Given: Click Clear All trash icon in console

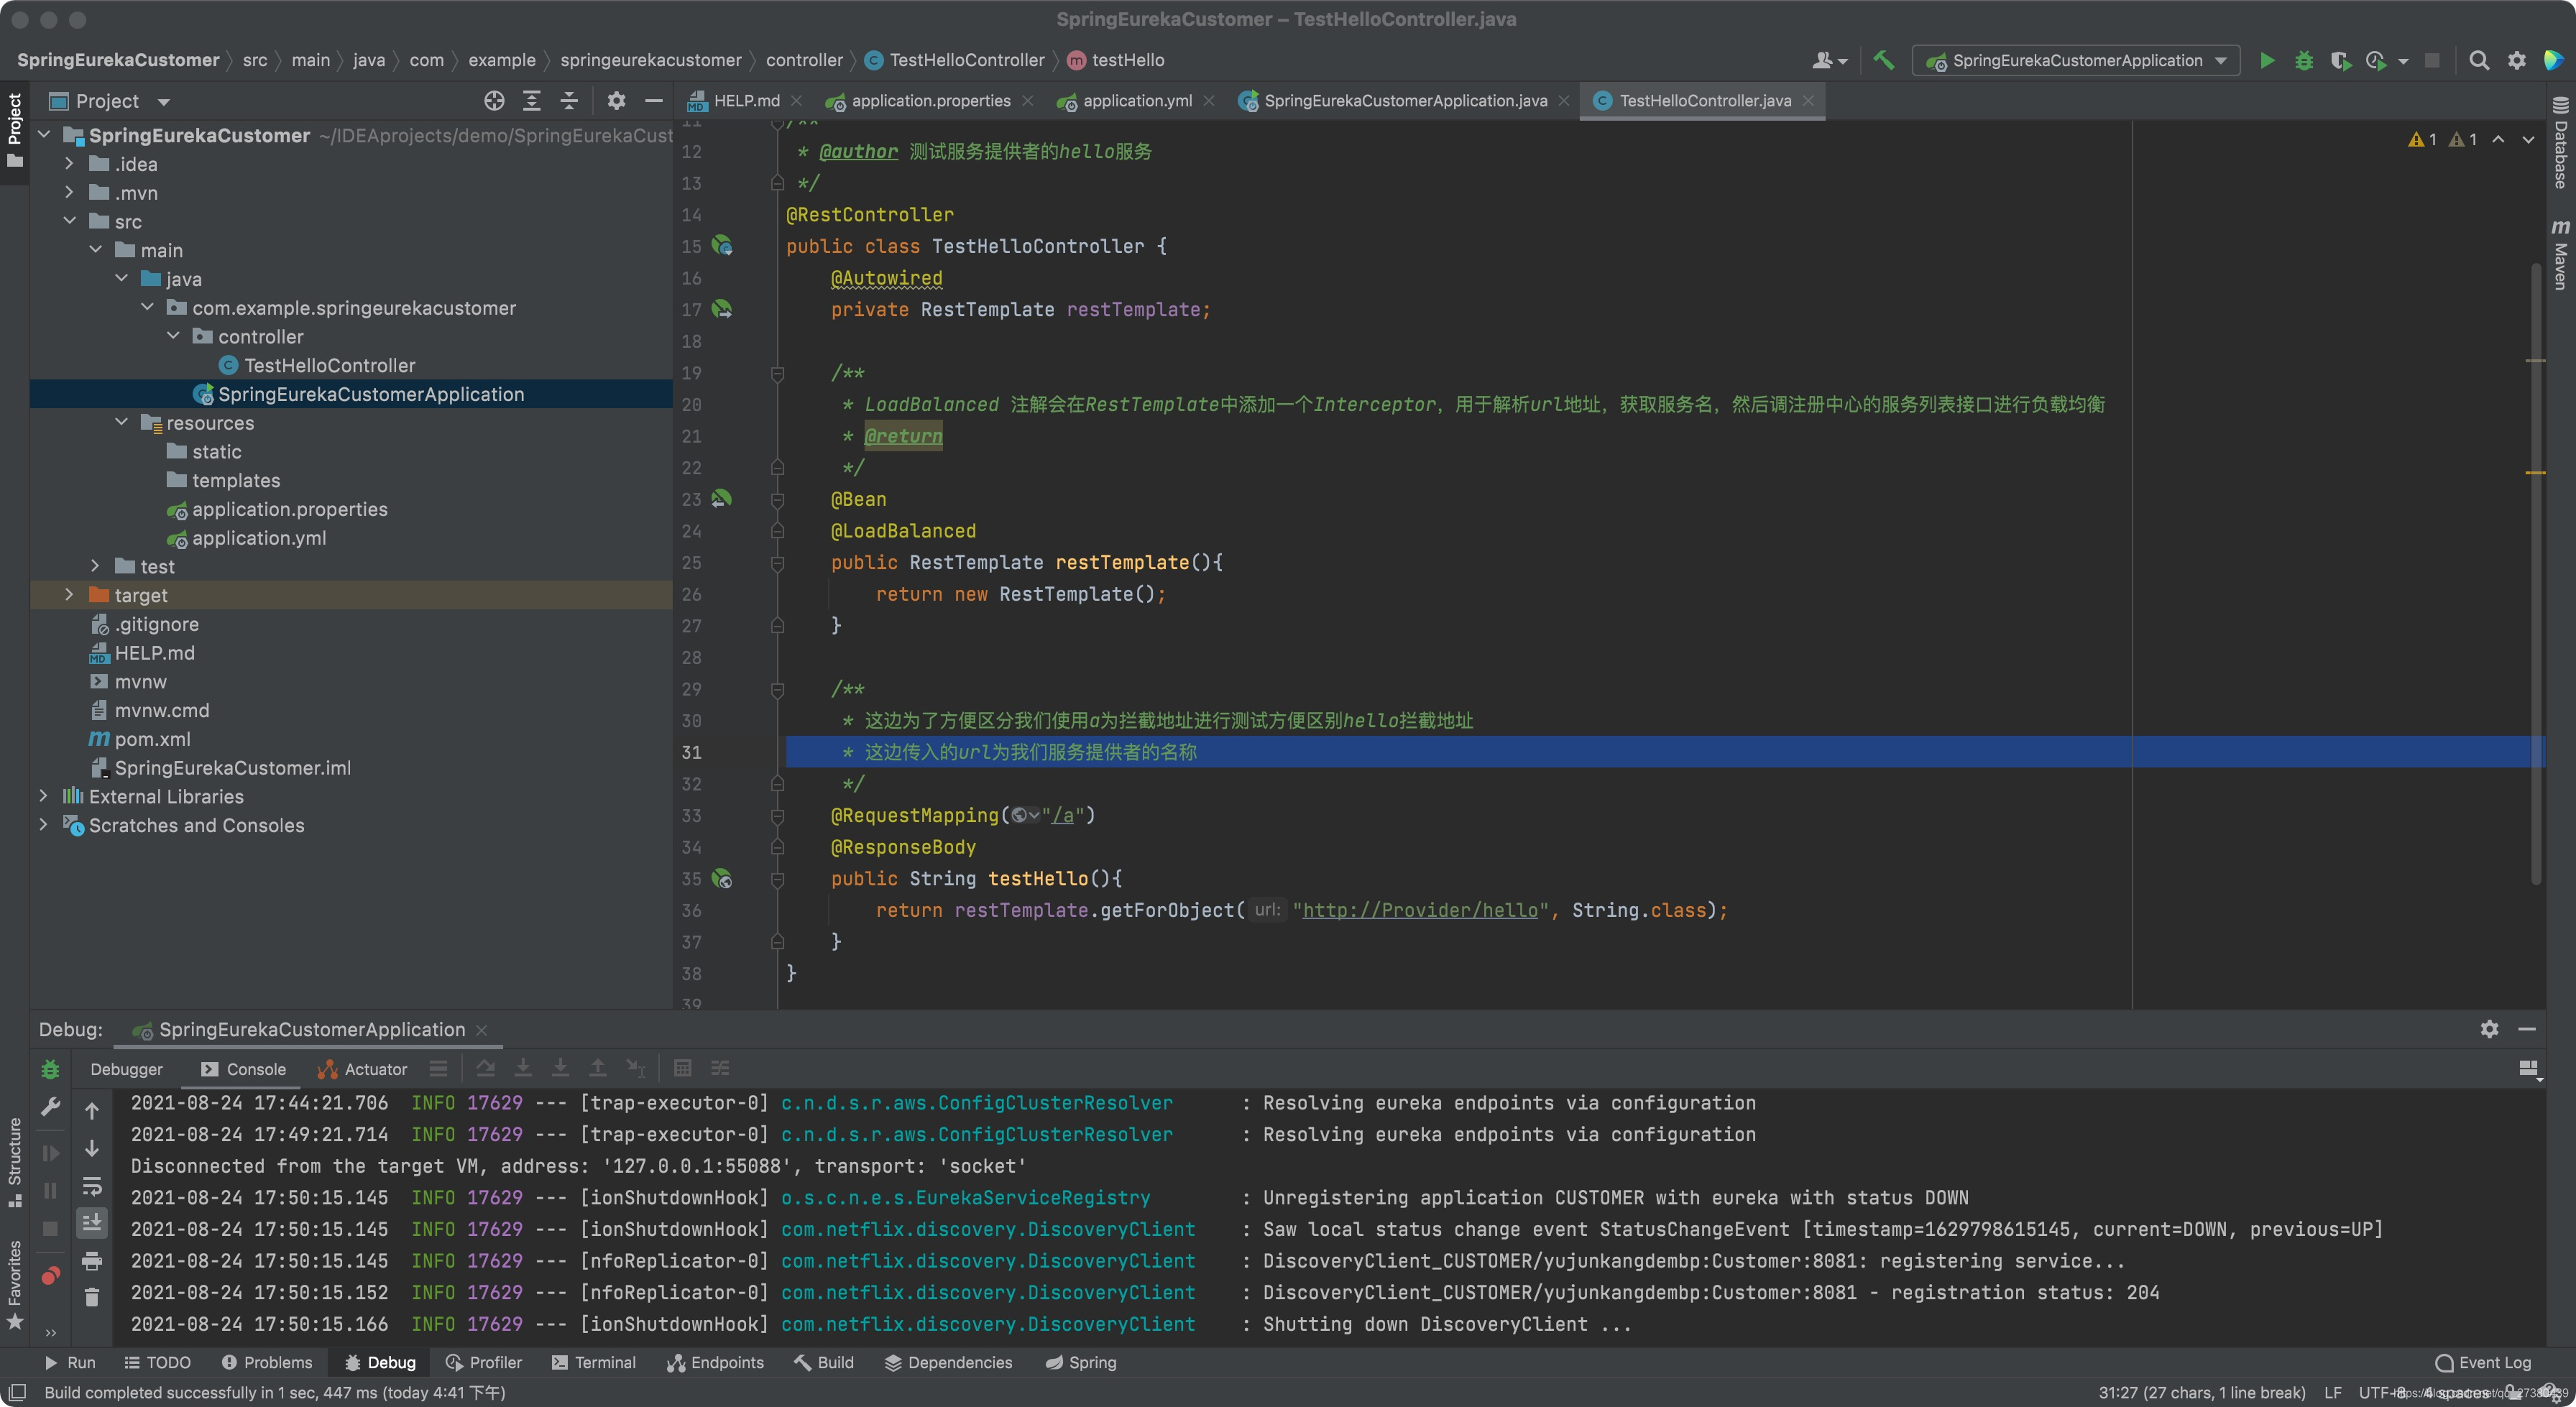Looking at the screenshot, I should 92,1297.
